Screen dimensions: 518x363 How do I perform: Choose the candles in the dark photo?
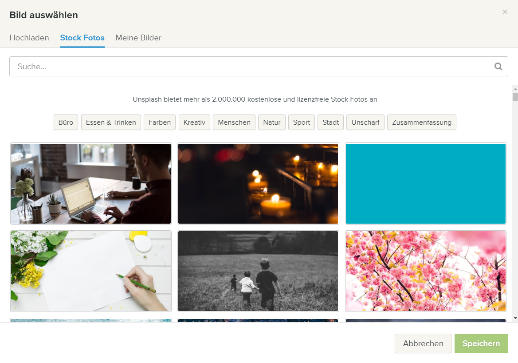click(258, 183)
